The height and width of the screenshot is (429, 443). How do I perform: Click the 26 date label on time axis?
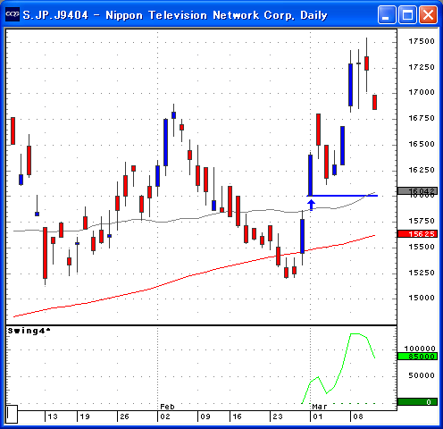tap(124, 416)
